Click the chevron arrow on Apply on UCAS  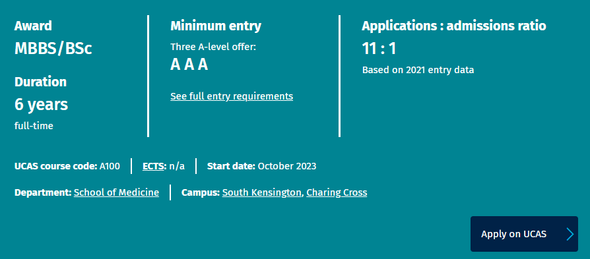pos(570,234)
